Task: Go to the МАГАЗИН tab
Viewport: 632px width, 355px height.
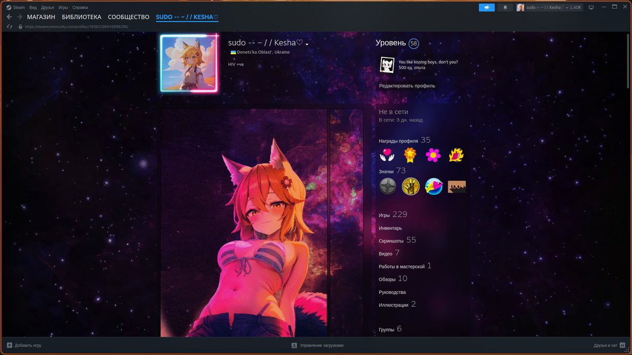Action: tap(41, 17)
